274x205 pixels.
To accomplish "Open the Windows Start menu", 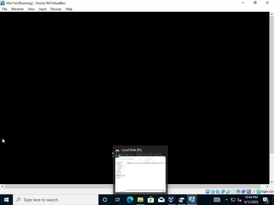I will pos(6,200).
